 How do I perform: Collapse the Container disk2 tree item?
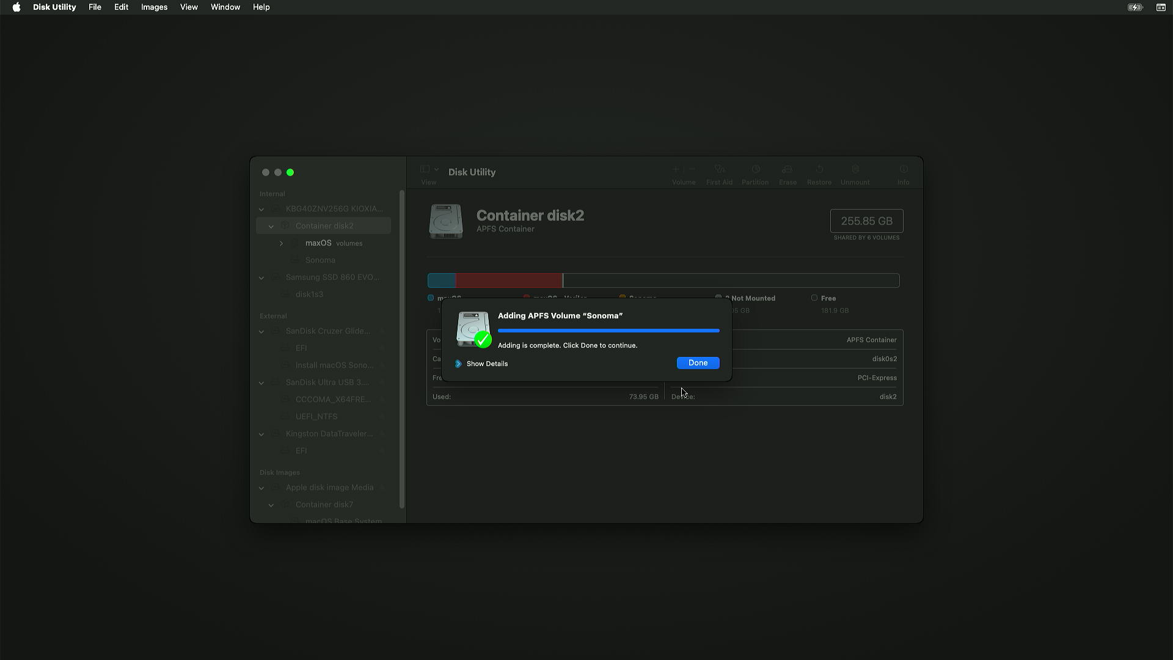(271, 226)
